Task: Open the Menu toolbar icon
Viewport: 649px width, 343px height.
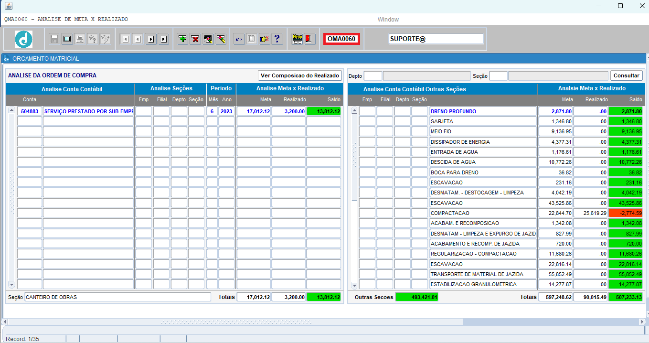Action: (297, 39)
